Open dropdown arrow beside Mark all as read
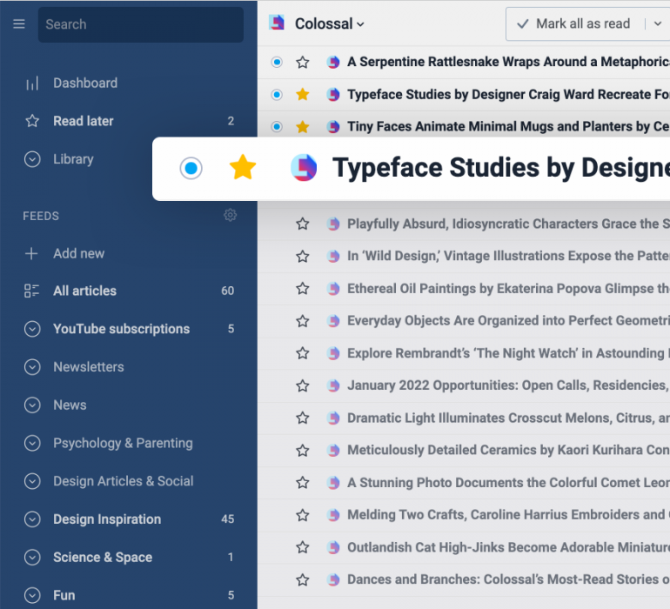This screenshot has height=609, width=670. click(x=658, y=24)
